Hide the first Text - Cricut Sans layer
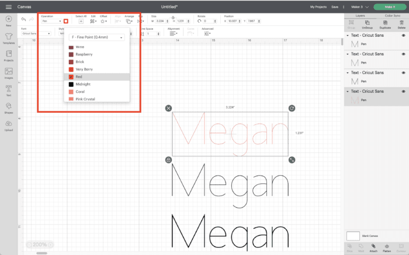Image resolution: width=409 pixels, height=255 pixels. pos(403,35)
